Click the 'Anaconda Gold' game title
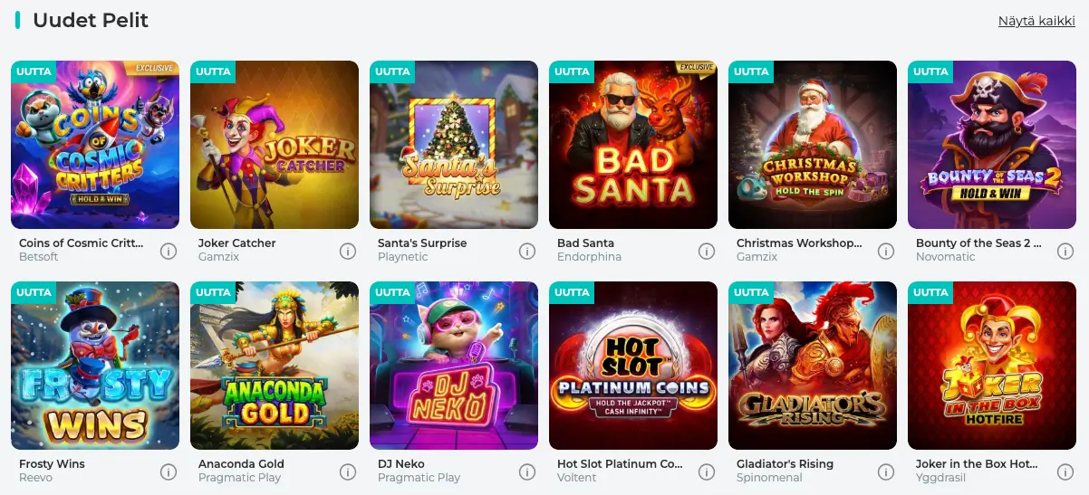This screenshot has width=1089, height=495. [x=241, y=464]
